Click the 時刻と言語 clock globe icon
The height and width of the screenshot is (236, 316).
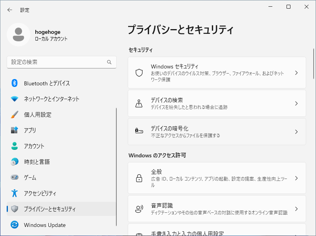coord(15,162)
